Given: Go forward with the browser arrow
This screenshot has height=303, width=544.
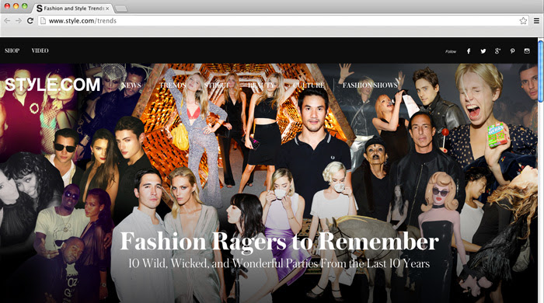Looking at the screenshot, I should point(19,21).
